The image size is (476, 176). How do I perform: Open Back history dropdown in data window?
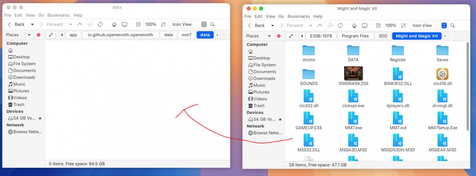pyautogui.click(x=32, y=24)
